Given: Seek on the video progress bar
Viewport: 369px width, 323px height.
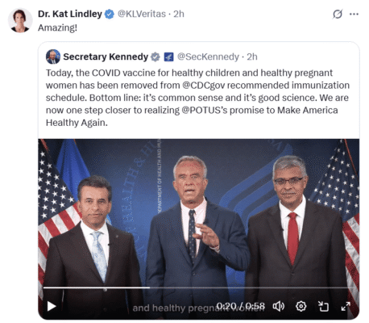Looking at the screenshot, I should (x=198, y=287).
